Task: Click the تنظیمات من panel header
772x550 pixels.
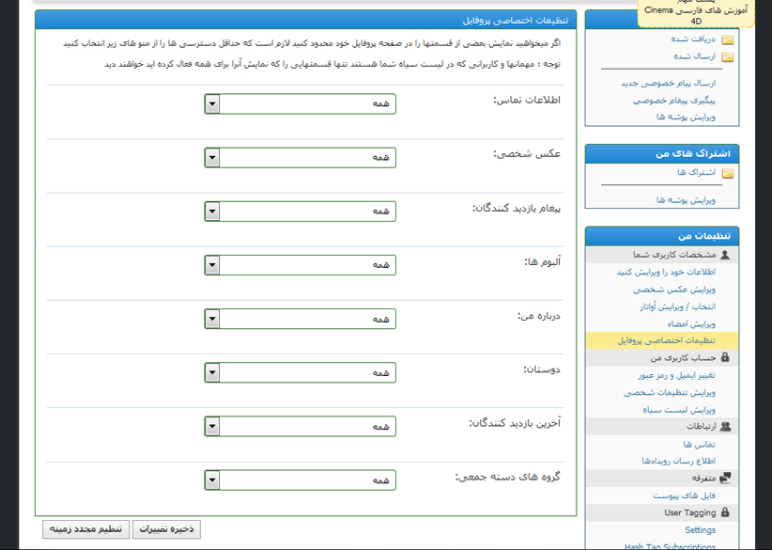Action: pos(662,236)
